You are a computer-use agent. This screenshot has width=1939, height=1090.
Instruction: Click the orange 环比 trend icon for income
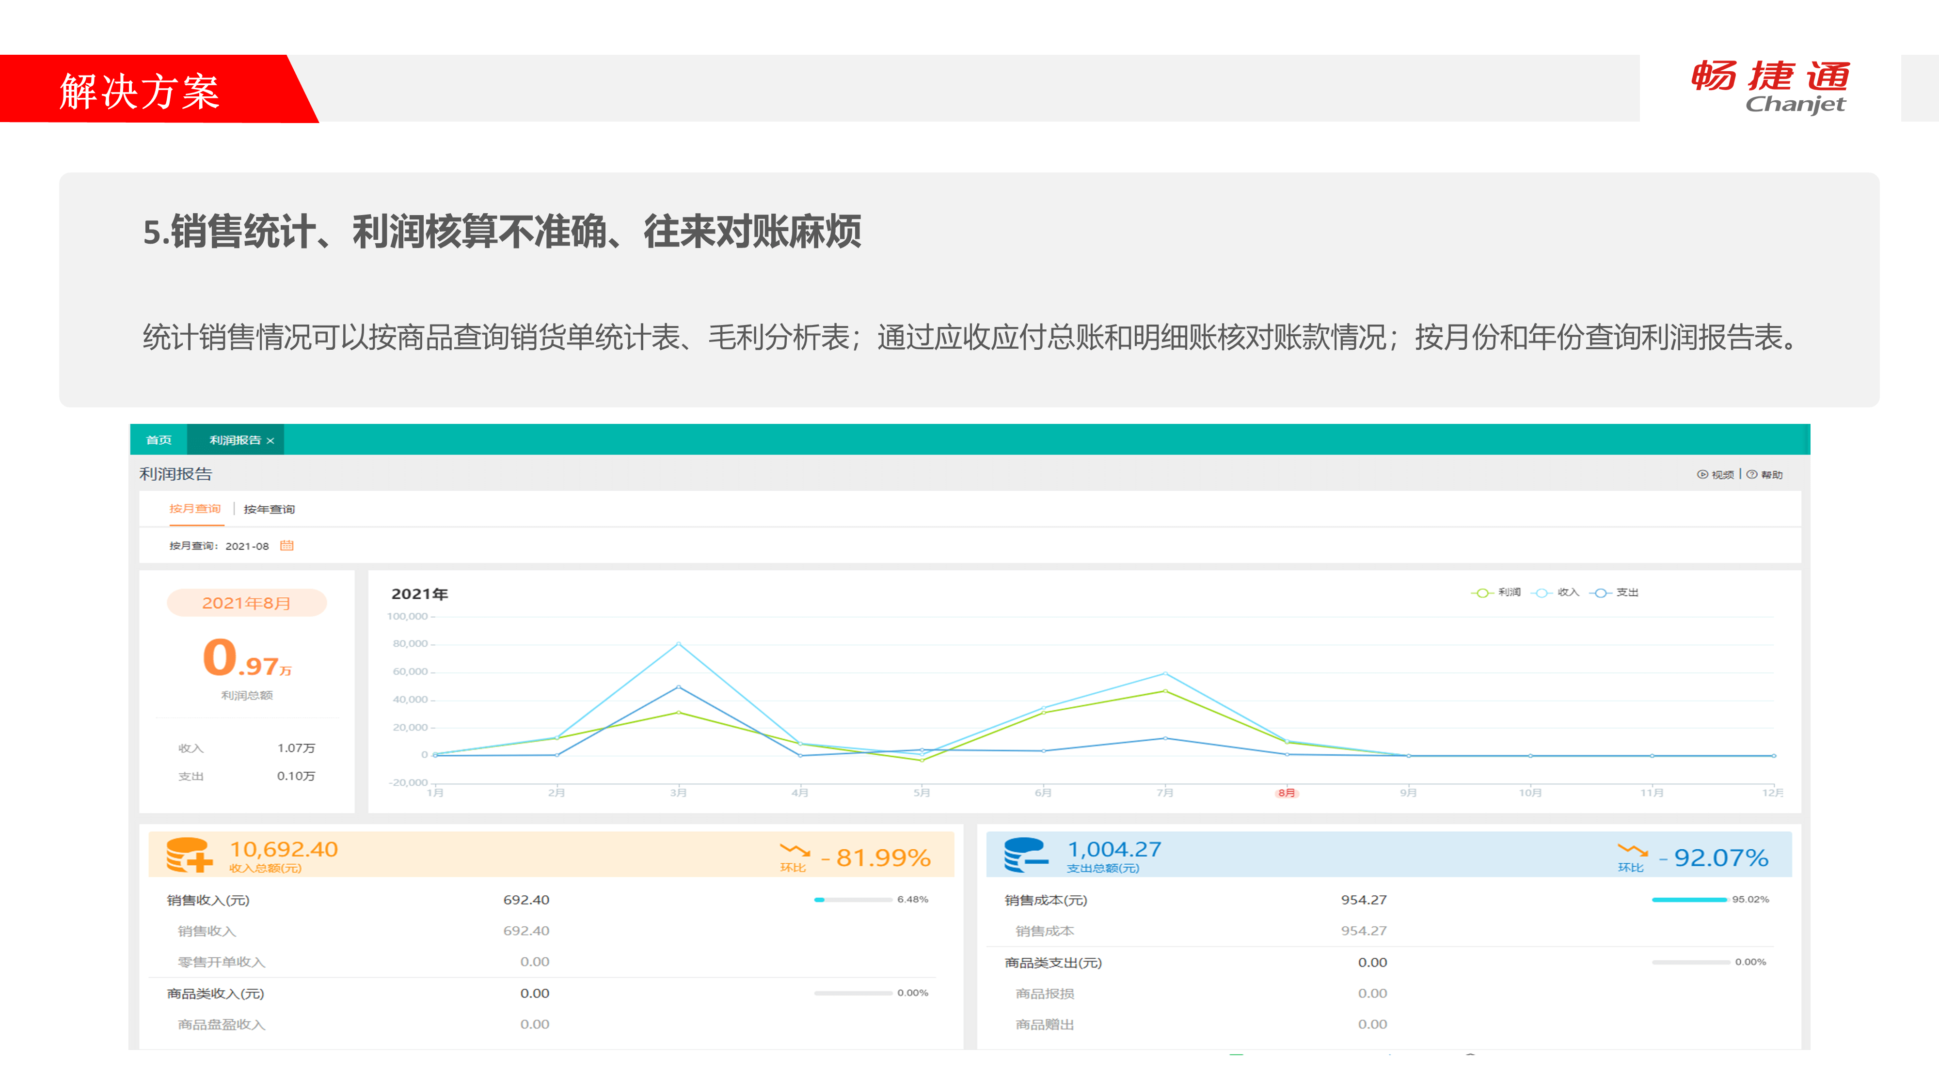click(x=795, y=851)
